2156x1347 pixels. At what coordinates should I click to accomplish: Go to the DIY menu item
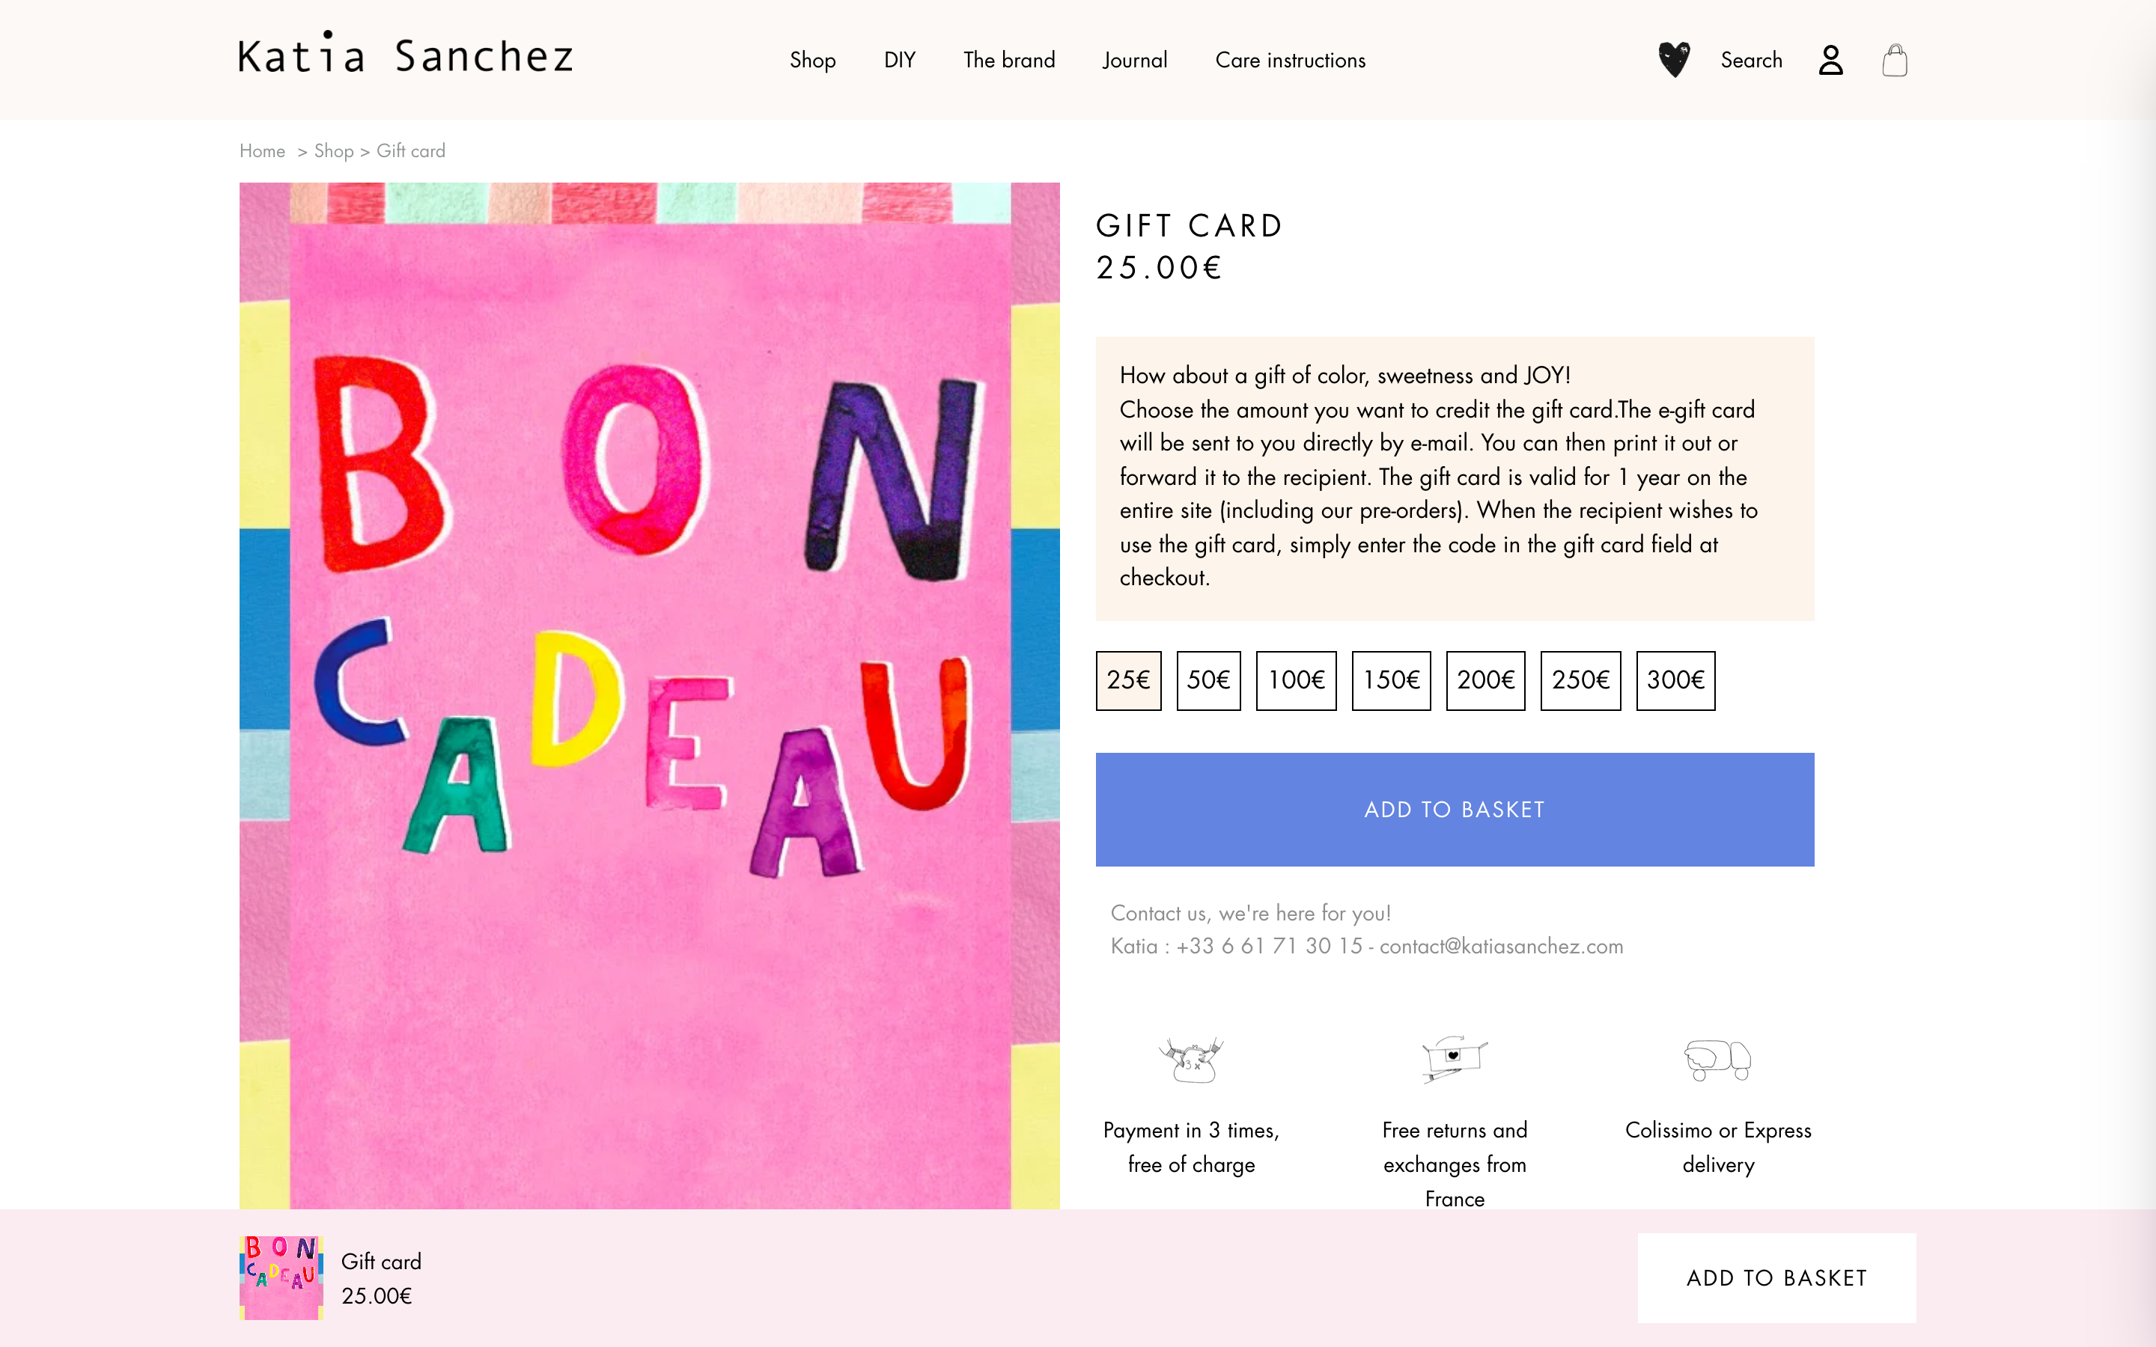tap(900, 61)
